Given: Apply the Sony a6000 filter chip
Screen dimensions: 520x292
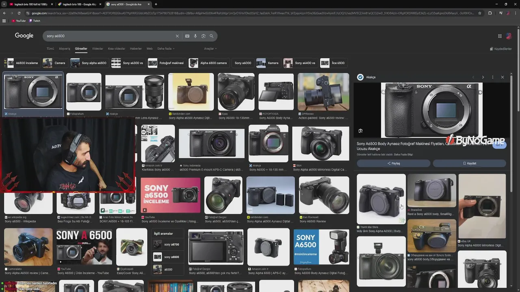Looking at the screenshot, I should (x=243, y=63).
